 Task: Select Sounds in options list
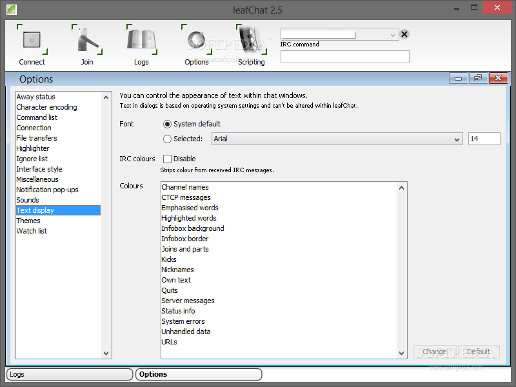pos(58,200)
